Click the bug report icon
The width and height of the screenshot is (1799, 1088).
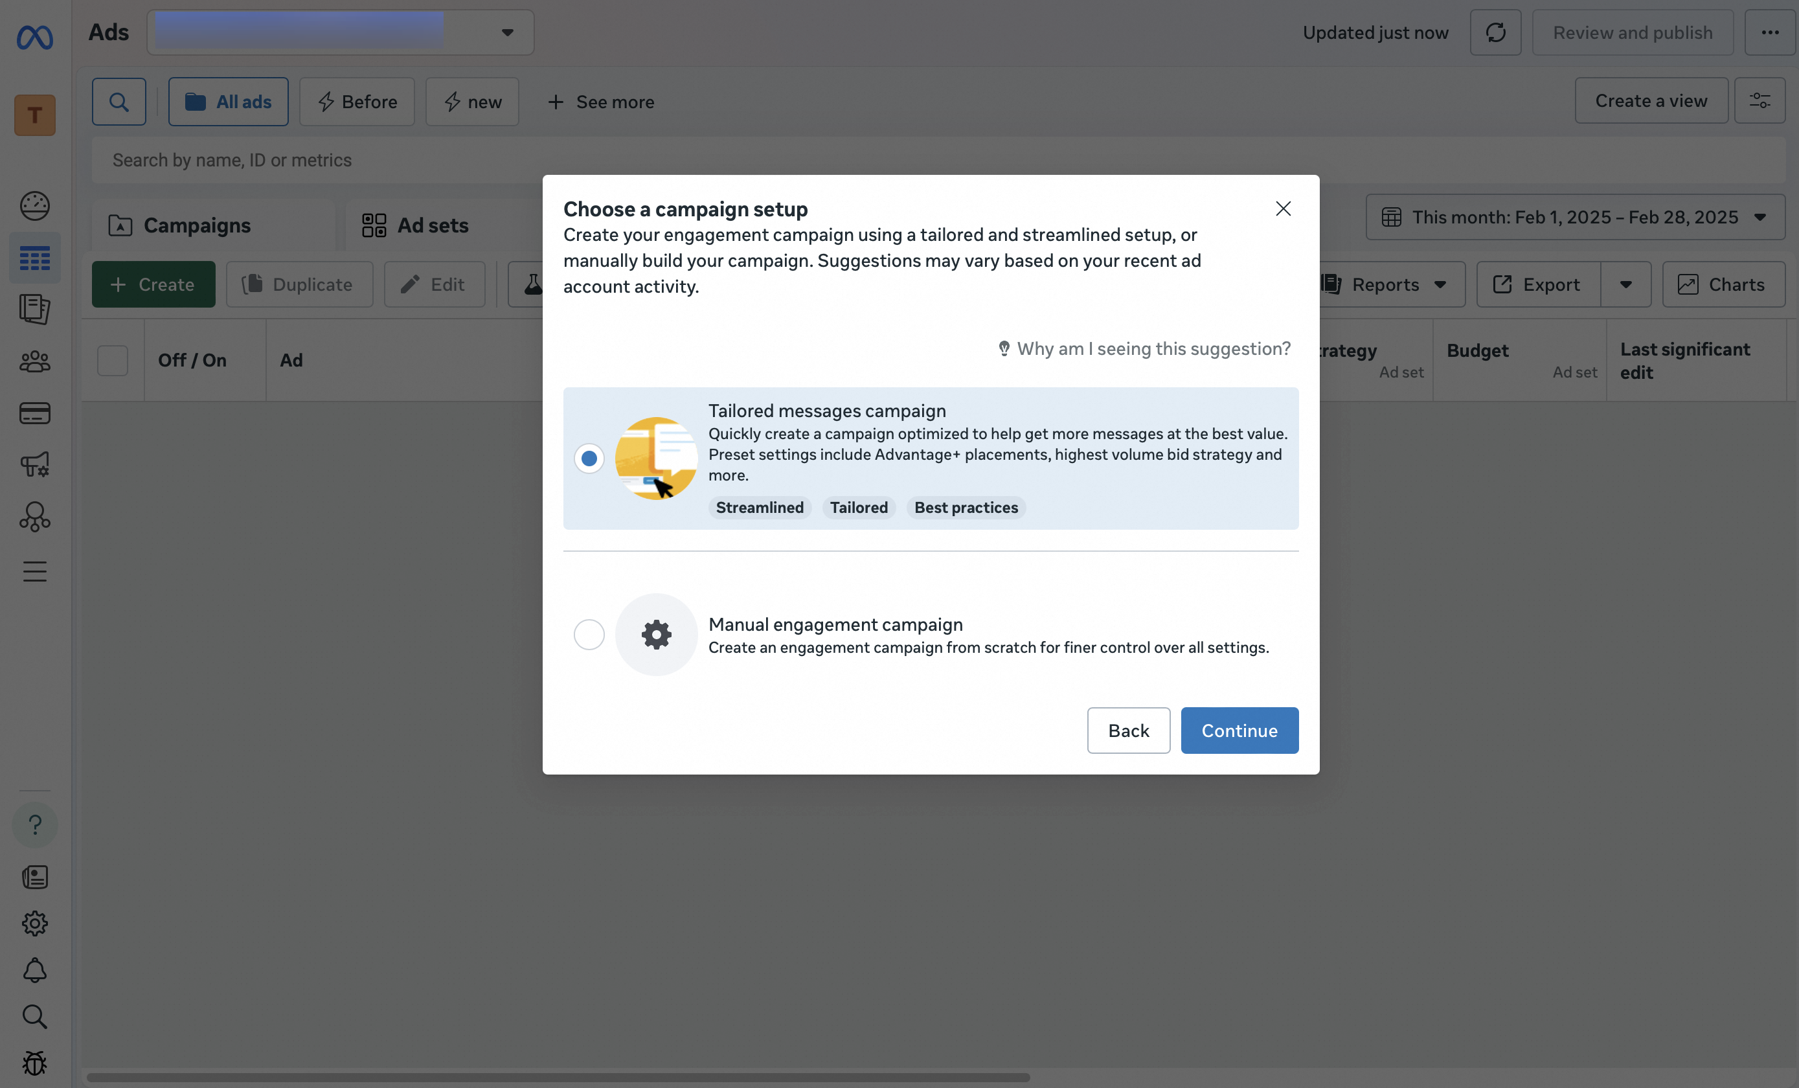coord(34,1063)
